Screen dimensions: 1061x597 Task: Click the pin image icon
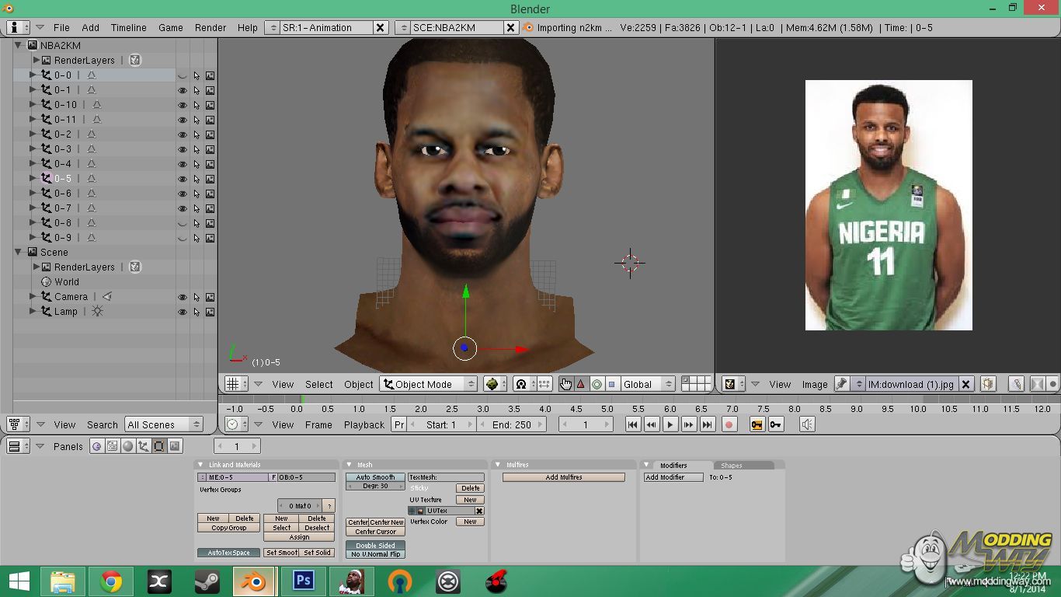[841, 384]
